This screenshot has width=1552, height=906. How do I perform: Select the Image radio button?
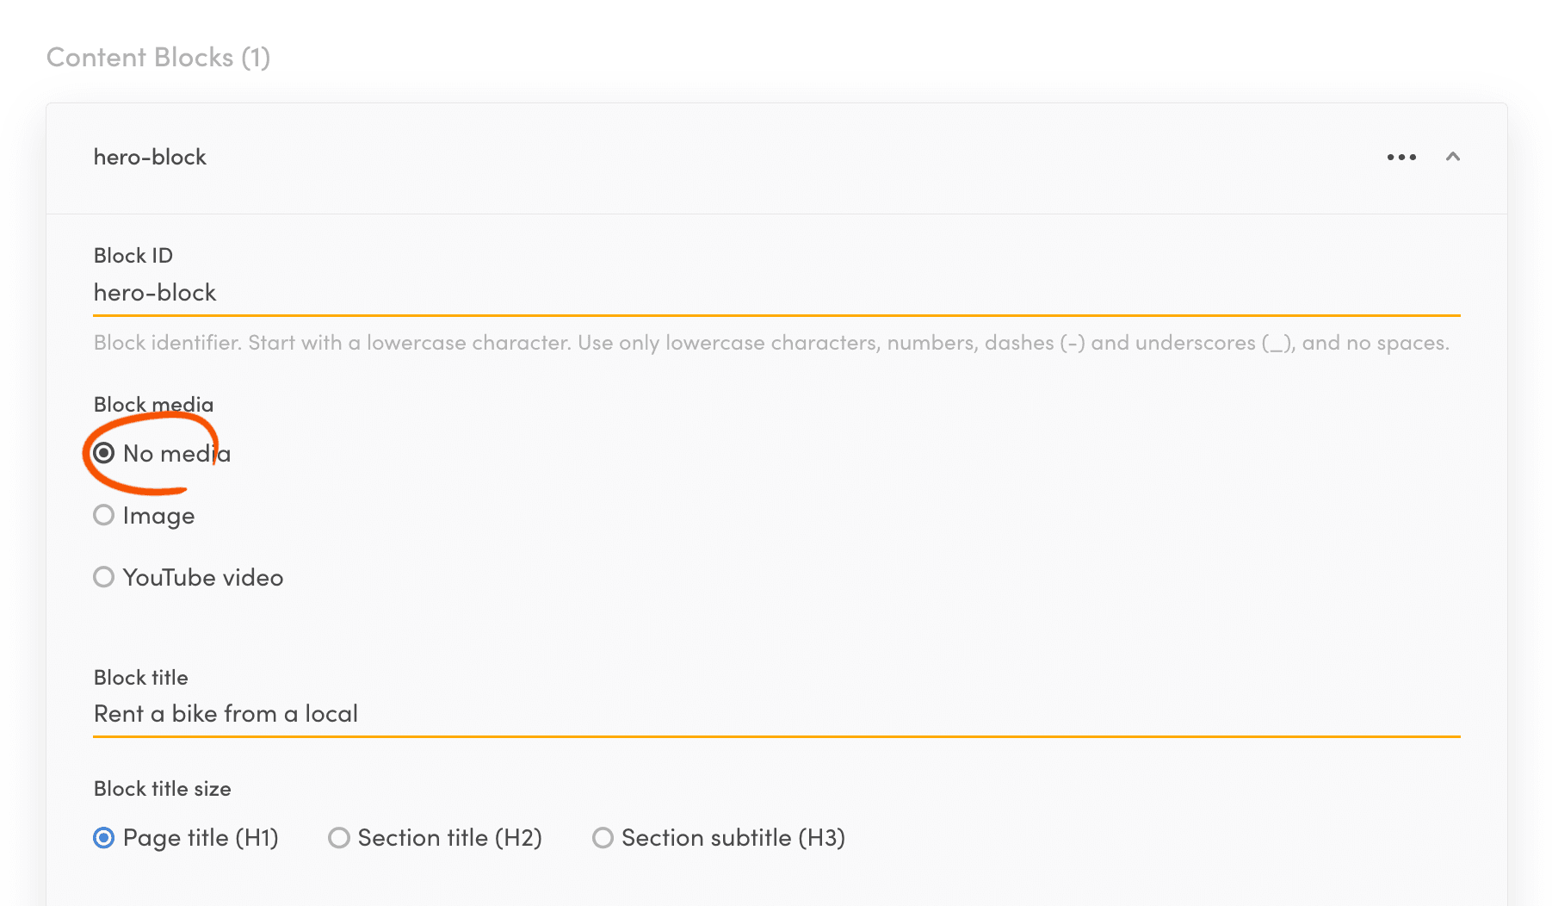pyautogui.click(x=104, y=515)
